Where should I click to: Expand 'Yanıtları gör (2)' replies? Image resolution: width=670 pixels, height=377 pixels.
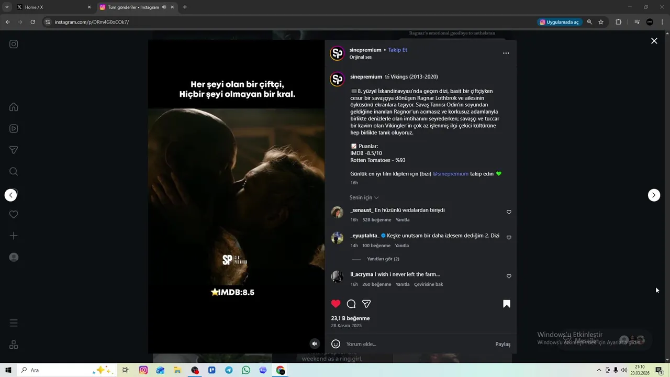(x=383, y=259)
